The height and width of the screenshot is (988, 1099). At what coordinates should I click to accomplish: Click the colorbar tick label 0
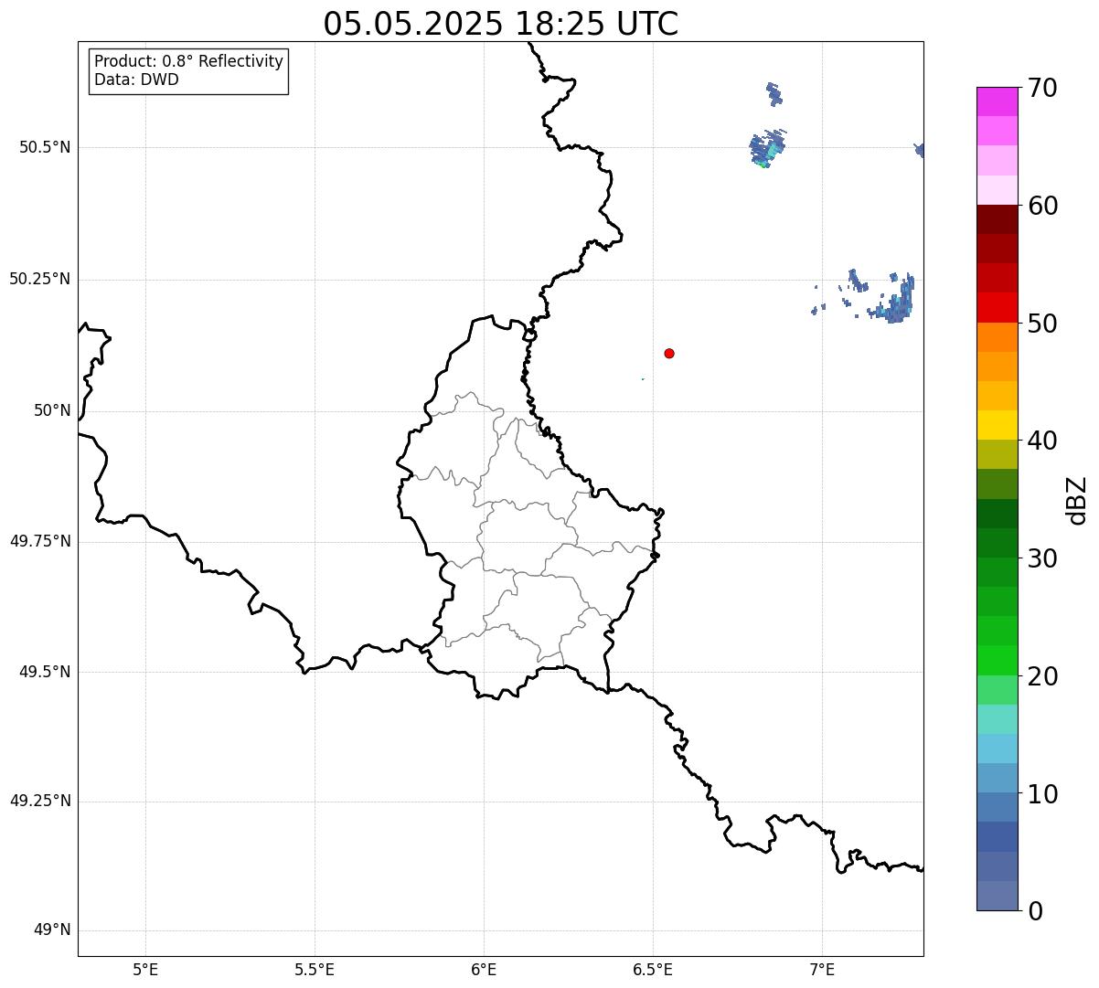click(1035, 911)
